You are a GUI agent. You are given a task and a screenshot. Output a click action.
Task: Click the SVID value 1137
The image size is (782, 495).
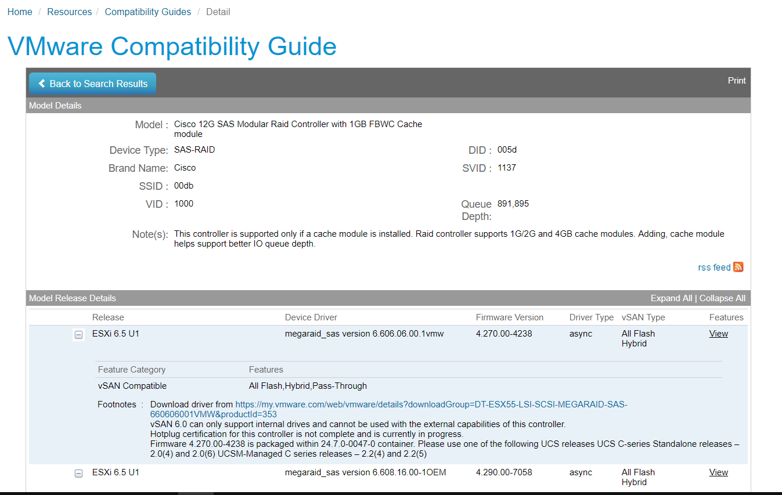tap(507, 168)
